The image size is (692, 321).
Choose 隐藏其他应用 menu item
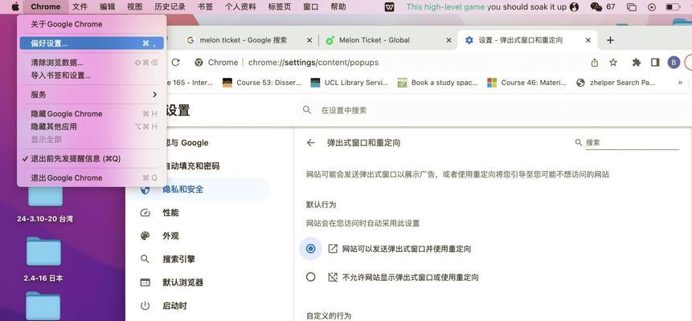tap(92, 127)
